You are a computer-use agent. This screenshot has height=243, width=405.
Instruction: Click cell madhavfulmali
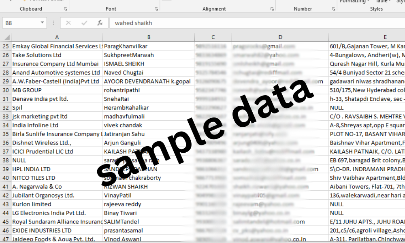click(x=149, y=117)
